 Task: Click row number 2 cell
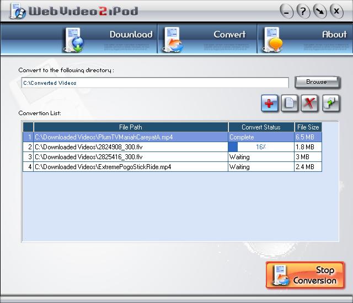[x=28, y=147]
